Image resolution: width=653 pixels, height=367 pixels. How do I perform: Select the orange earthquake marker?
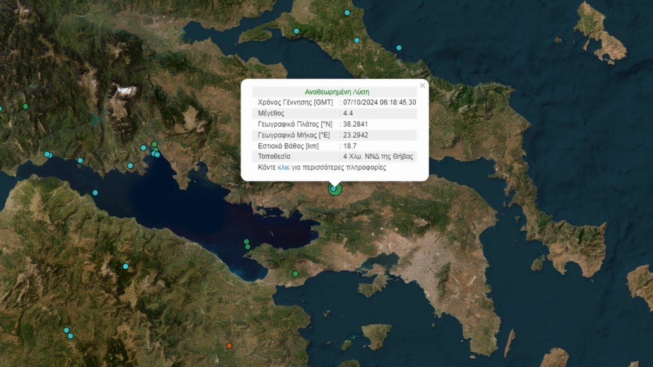(x=229, y=346)
